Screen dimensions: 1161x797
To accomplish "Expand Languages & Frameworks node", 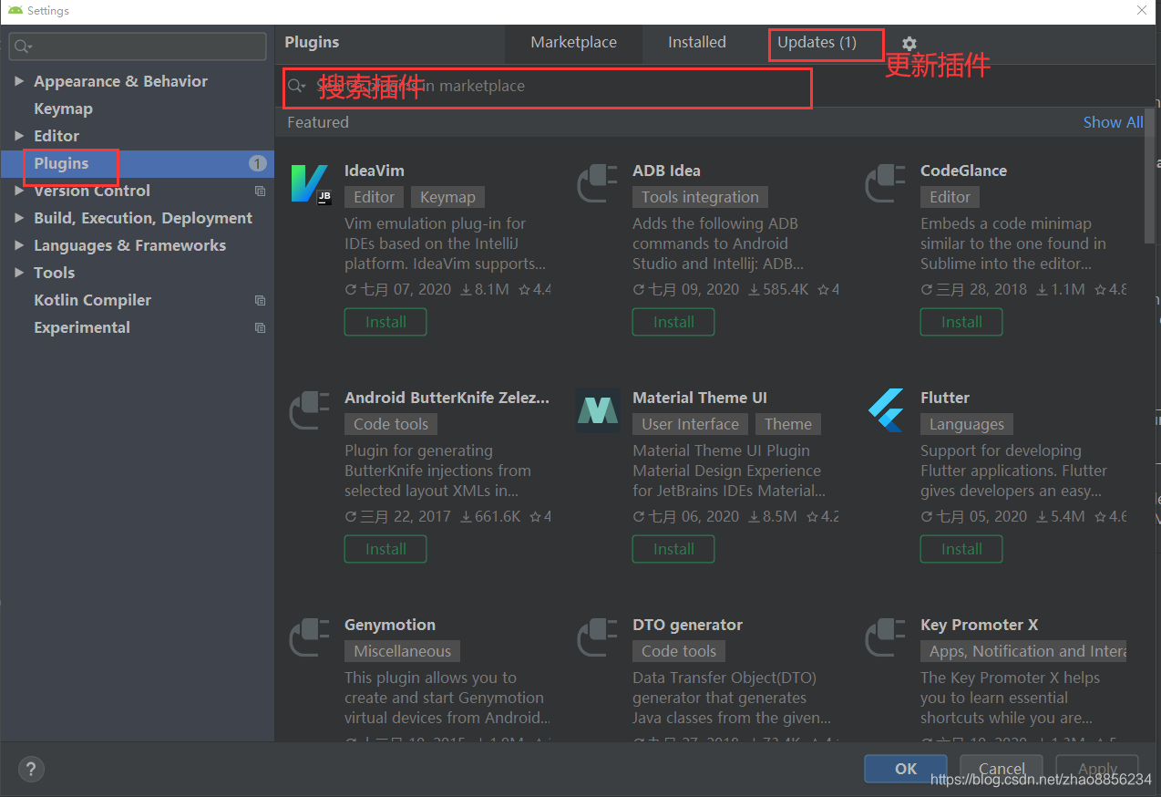I will coord(19,245).
